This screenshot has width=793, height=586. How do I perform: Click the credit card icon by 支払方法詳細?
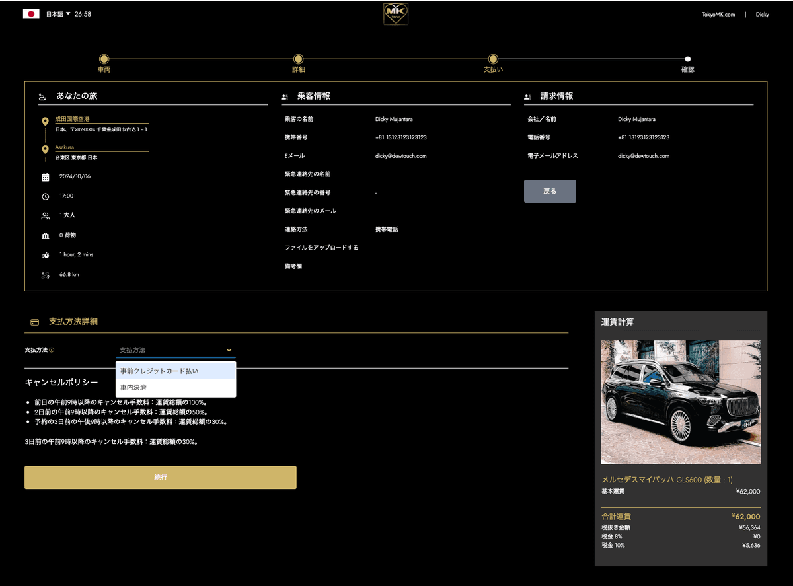(x=35, y=322)
